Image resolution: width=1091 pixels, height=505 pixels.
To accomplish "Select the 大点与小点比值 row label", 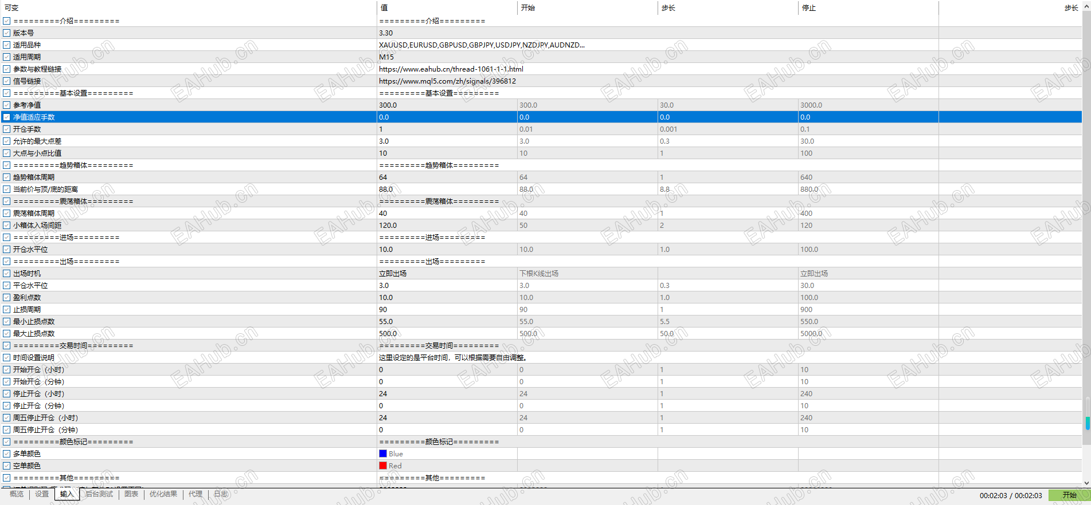I will click(37, 153).
